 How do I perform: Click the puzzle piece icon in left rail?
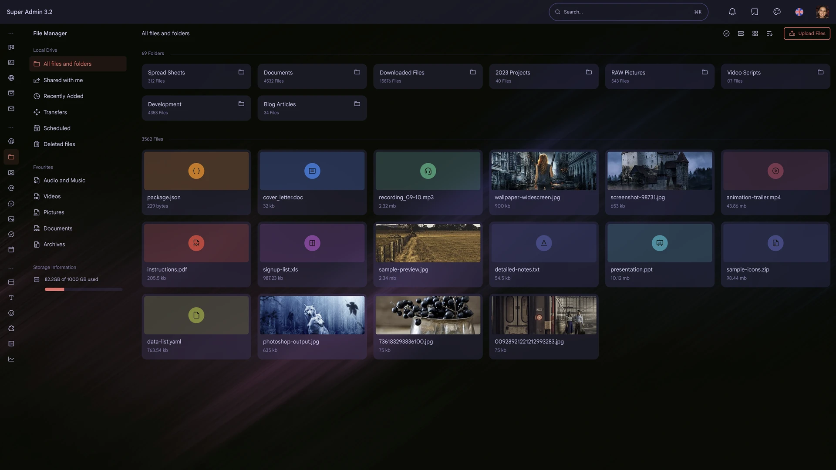(x=11, y=329)
